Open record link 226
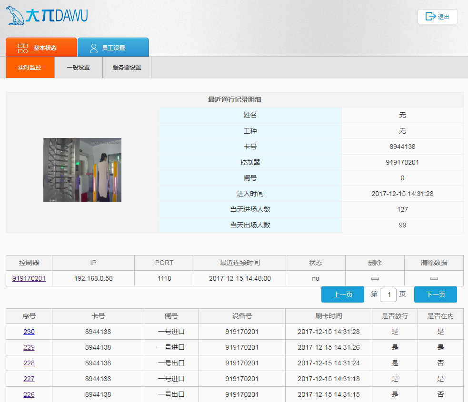Image resolution: width=468 pixels, height=402 pixels. point(29,394)
